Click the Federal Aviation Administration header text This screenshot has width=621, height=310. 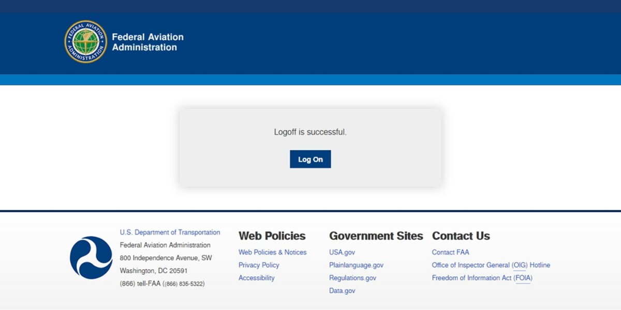147,42
